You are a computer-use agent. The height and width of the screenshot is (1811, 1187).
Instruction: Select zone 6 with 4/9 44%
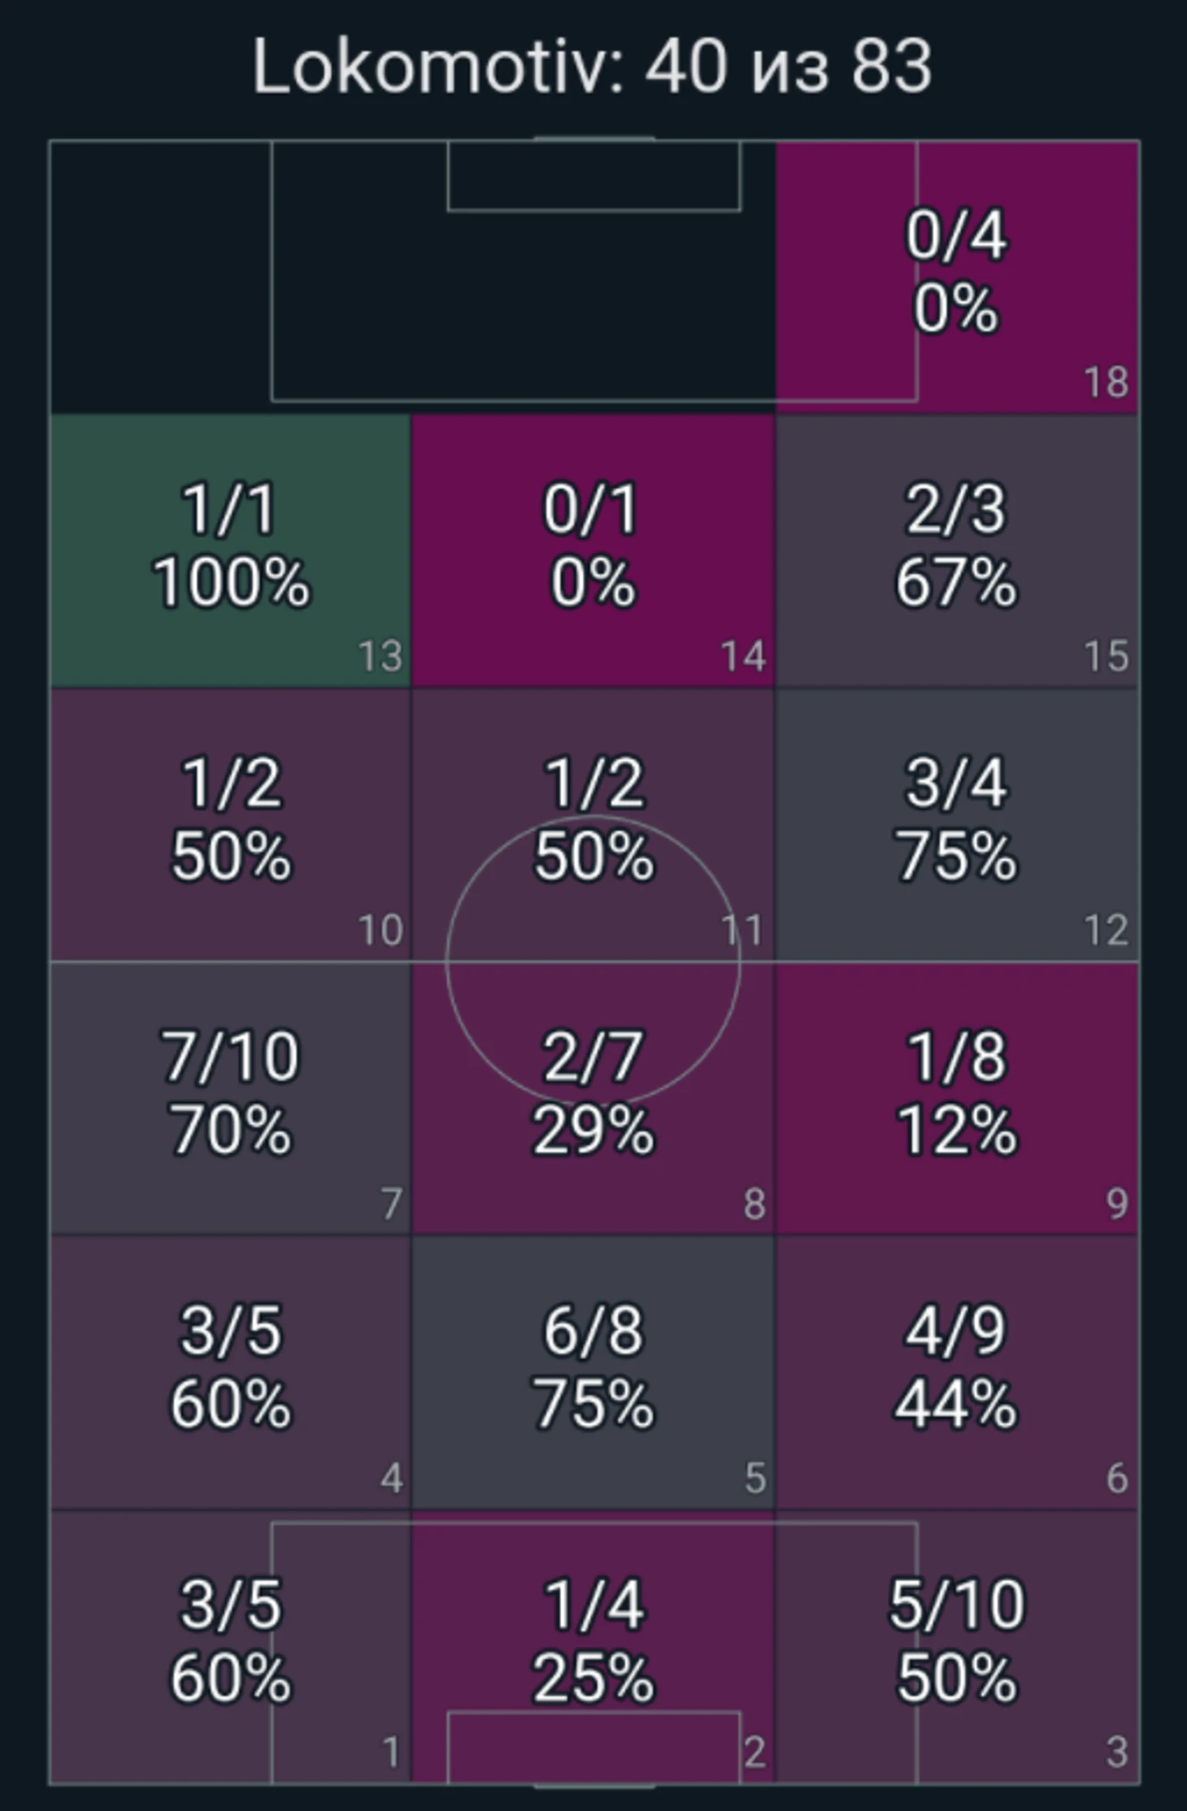click(957, 1372)
